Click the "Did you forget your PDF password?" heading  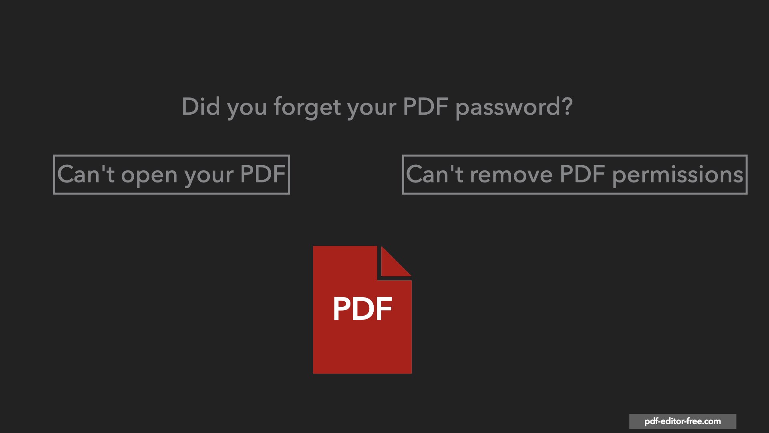click(x=377, y=107)
